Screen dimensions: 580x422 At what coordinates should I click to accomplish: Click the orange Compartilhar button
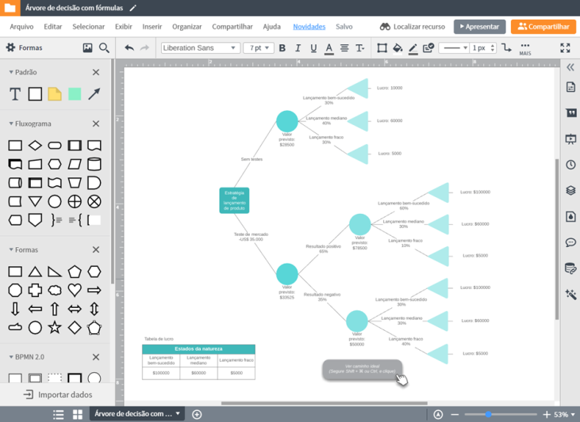coord(544,27)
